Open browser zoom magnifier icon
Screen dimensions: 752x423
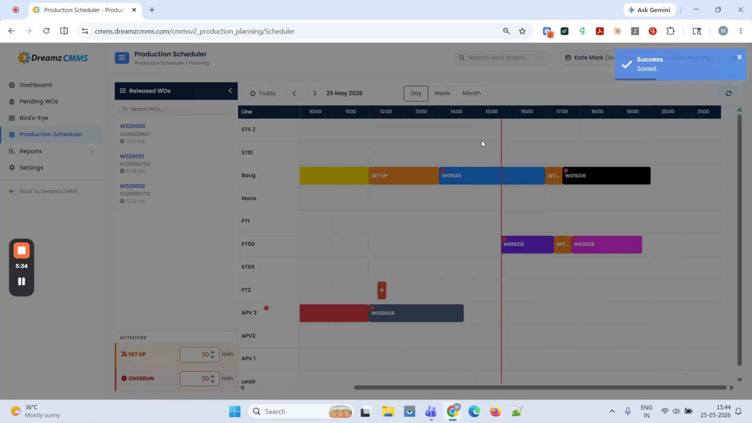point(506,31)
